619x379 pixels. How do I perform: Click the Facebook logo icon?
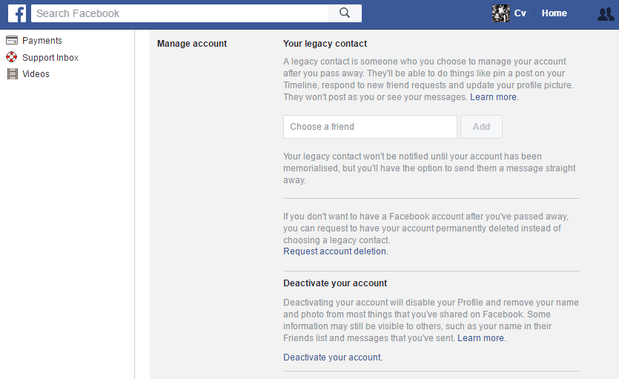tap(17, 13)
